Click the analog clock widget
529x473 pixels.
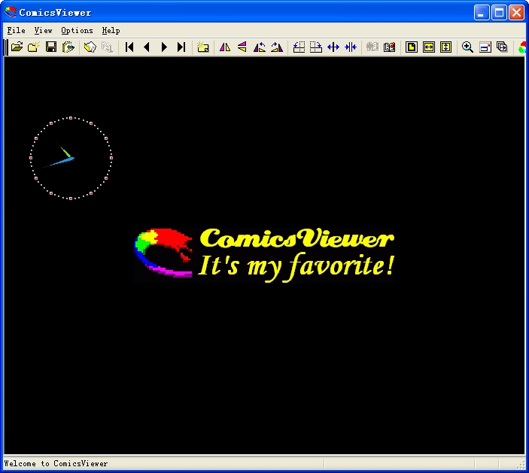click(71, 158)
